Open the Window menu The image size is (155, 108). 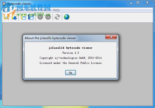pos(45,10)
